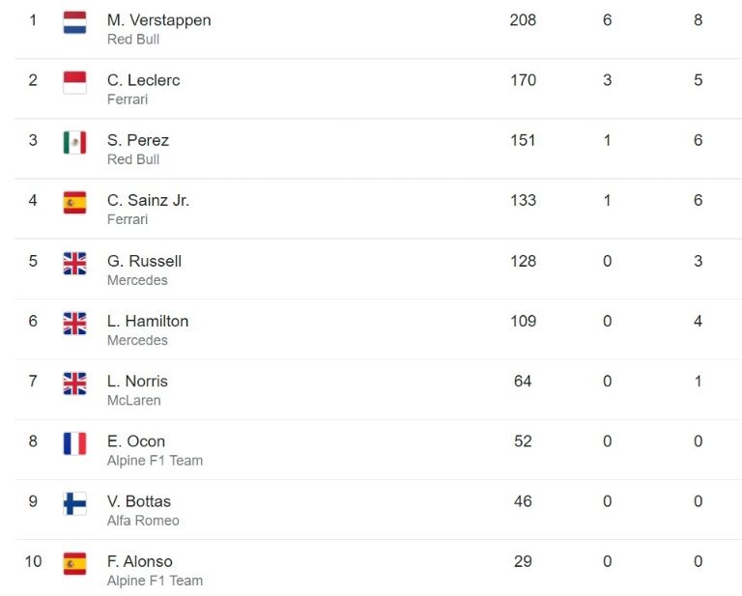Click S. Perez's 151 points value
This screenshot has width=742, height=596.
coord(523,140)
